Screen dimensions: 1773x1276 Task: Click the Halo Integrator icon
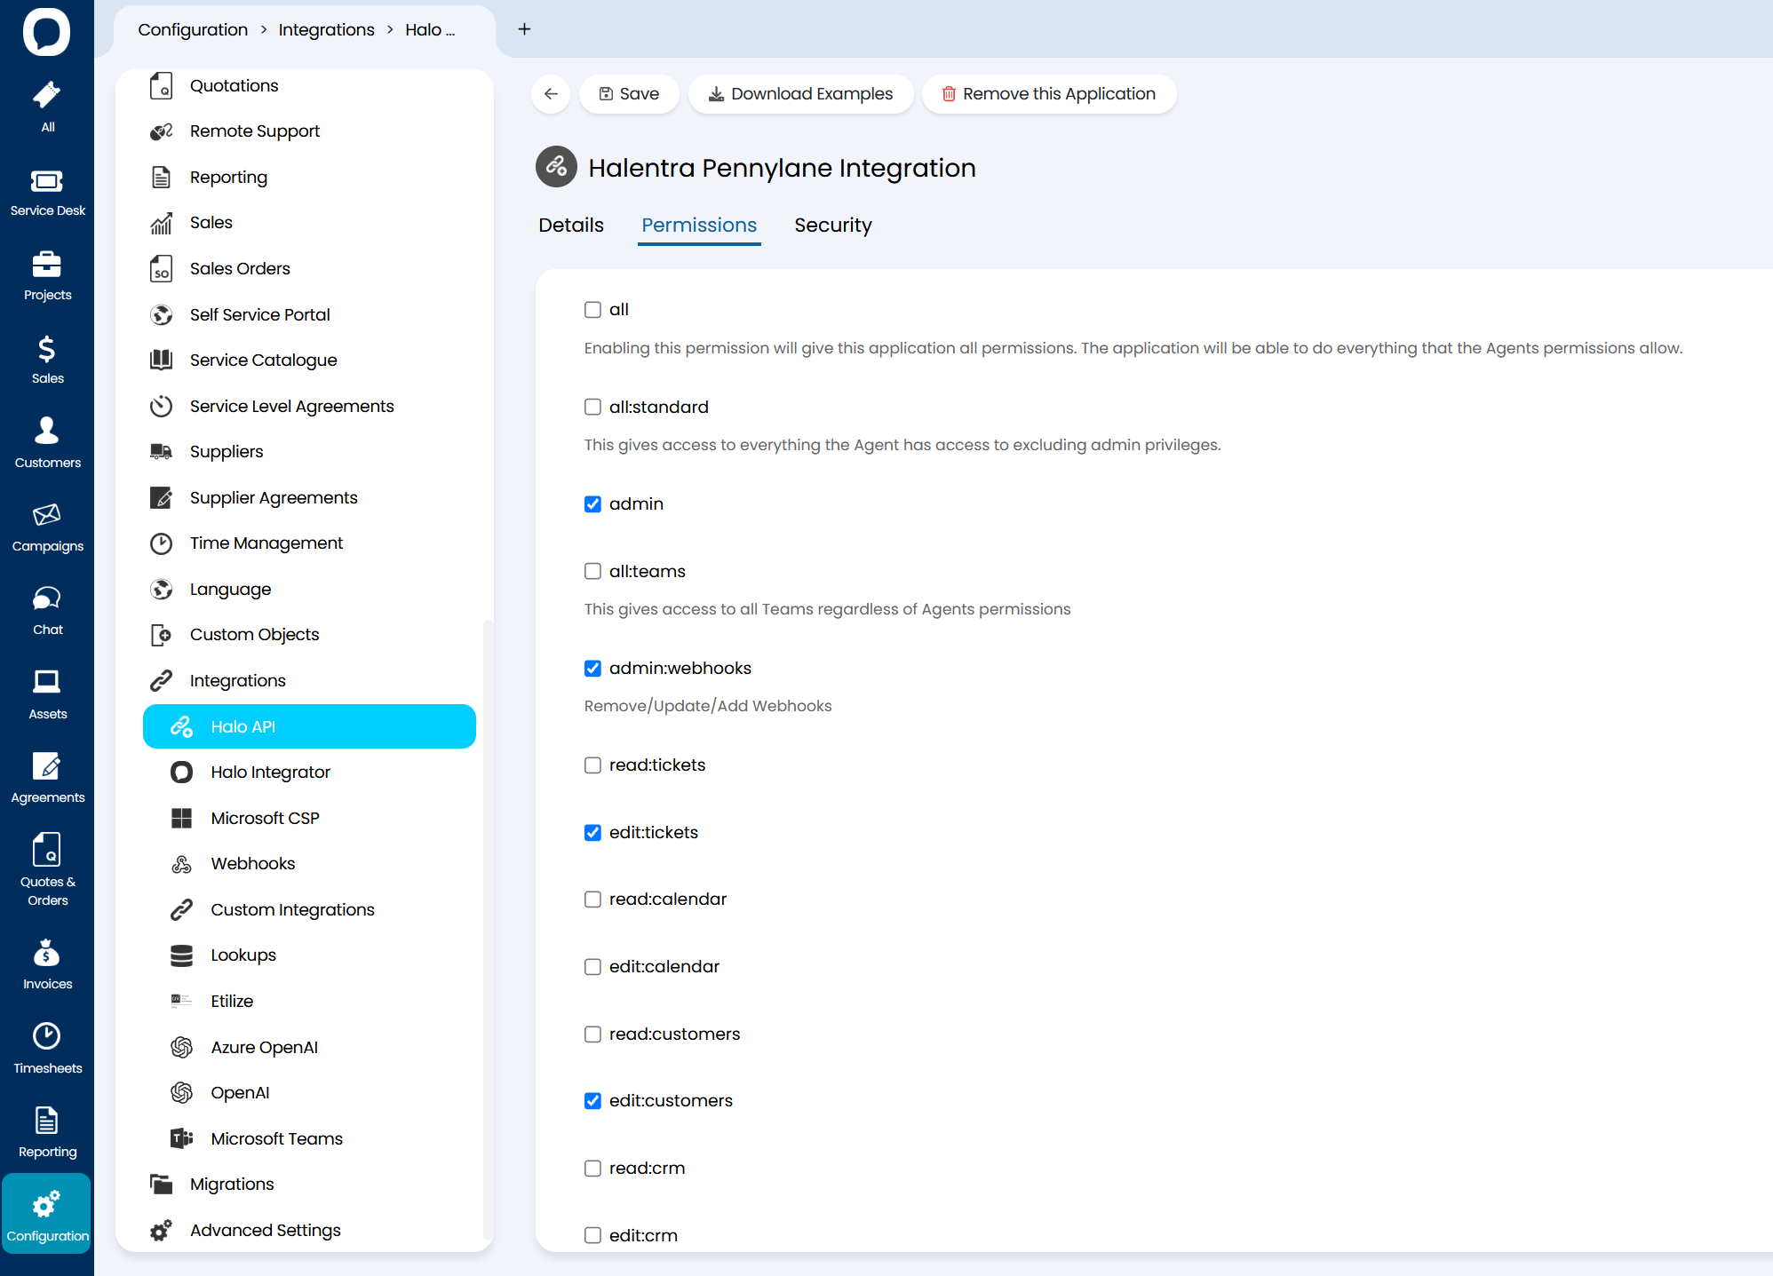[x=181, y=773]
